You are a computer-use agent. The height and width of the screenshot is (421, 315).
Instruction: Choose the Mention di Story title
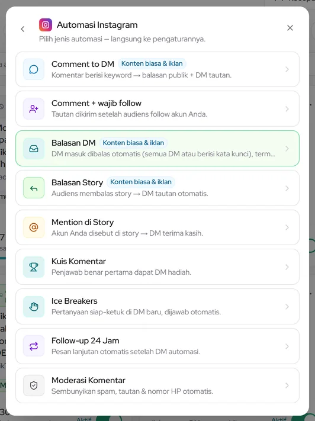pyautogui.click(x=83, y=222)
